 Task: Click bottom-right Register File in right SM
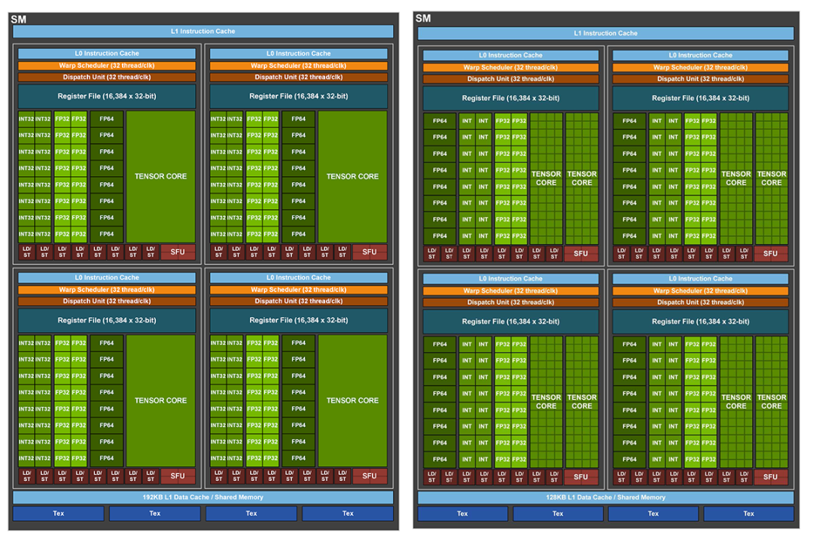point(701,321)
